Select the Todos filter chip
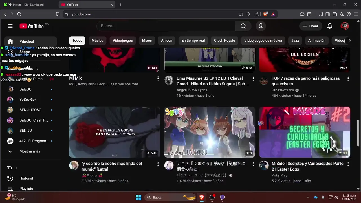Image resolution: width=361 pixels, height=203 pixels. pos(77,41)
